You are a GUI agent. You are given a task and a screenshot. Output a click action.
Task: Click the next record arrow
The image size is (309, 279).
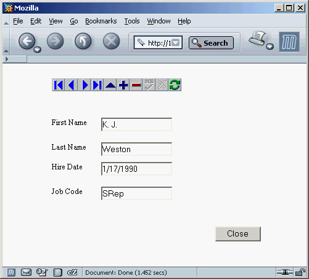point(84,85)
